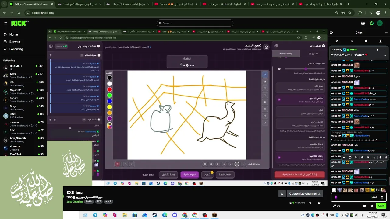
Task: Click the purple microphone icon in chat
Action: pyautogui.click(x=336, y=197)
